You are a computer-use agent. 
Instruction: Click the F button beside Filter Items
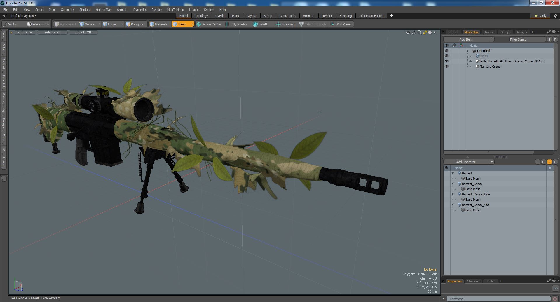555,39
